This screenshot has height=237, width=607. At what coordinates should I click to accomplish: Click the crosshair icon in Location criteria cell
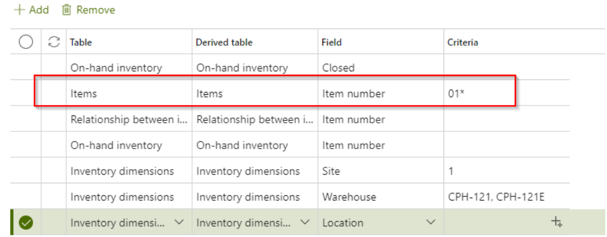pyautogui.click(x=557, y=222)
